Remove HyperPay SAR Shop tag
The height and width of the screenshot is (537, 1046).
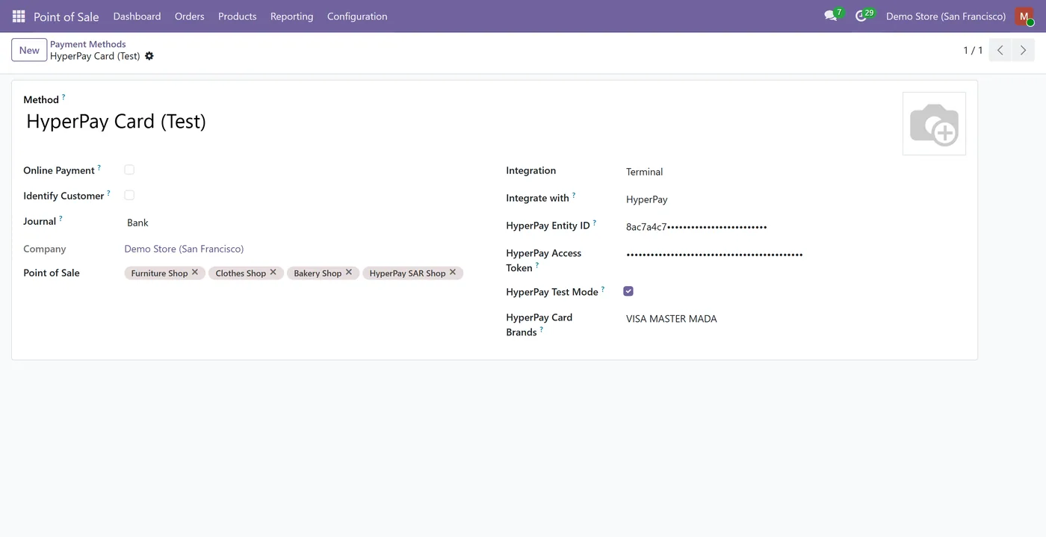(453, 273)
